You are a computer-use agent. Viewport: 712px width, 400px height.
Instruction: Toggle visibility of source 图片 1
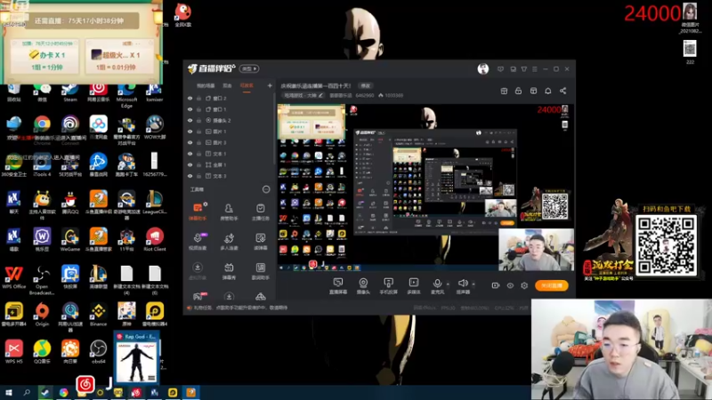click(x=190, y=132)
